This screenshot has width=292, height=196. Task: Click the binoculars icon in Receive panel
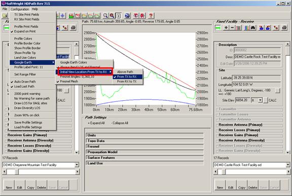tap(253, 28)
